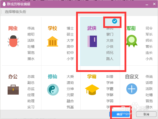Screen dimensions: 158x119
Task: Choose the 网虫 title heading
Action: tap(13, 28)
